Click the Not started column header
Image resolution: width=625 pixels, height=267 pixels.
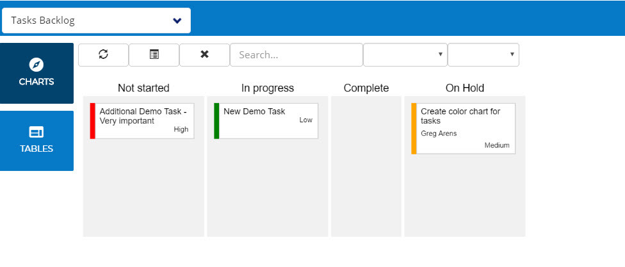coord(143,88)
